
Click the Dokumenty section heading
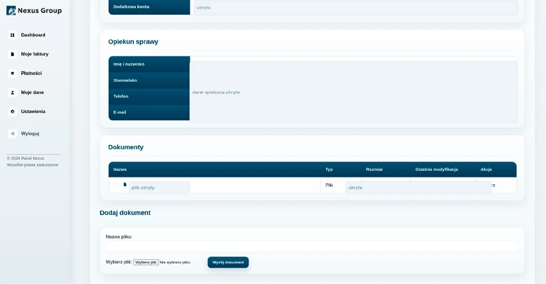pyautogui.click(x=125, y=147)
